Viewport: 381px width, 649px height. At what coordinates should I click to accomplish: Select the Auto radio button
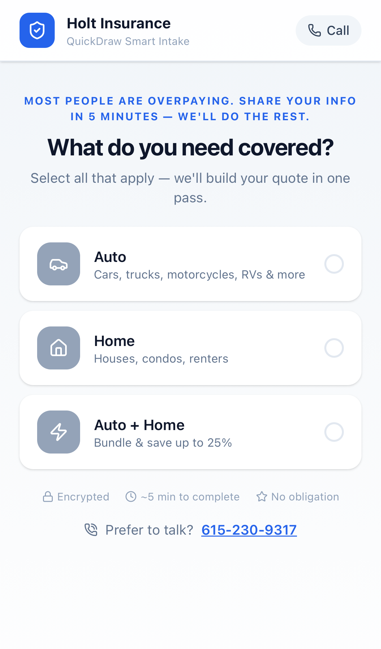pyautogui.click(x=334, y=264)
